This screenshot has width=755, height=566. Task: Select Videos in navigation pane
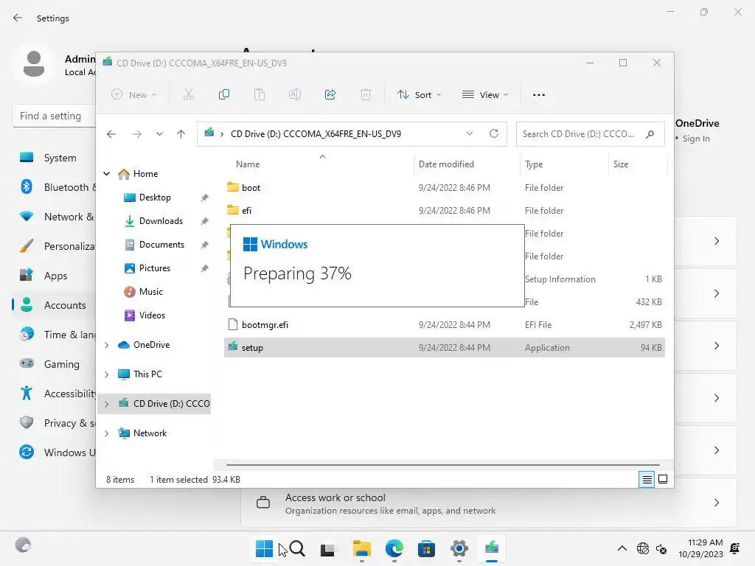(x=152, y=315)
